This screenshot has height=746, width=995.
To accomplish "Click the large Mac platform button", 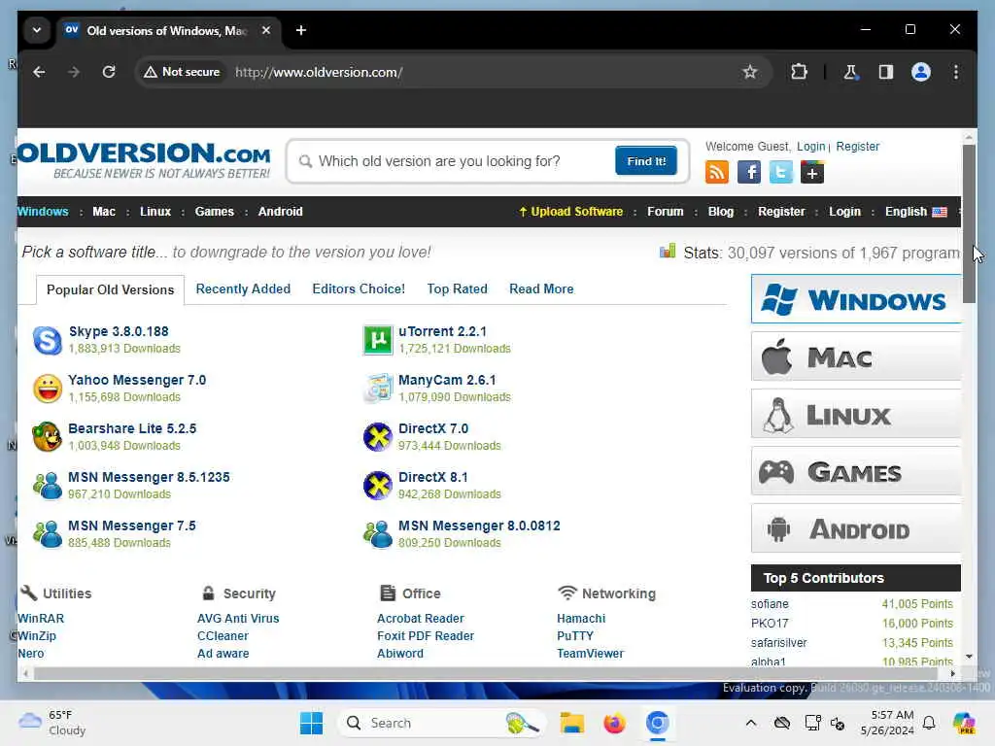I will pos(856,356).
